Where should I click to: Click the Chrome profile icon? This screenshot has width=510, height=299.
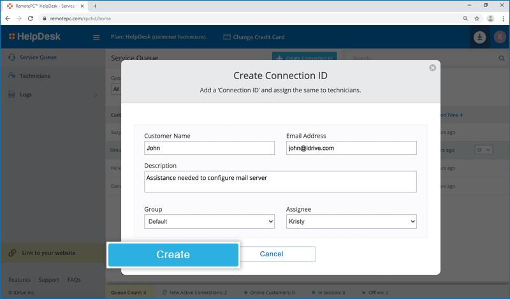490,18
